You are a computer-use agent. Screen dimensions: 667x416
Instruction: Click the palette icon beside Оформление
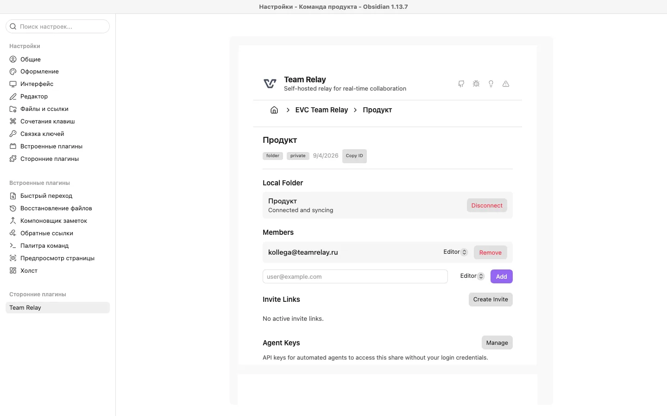(13, 72)
